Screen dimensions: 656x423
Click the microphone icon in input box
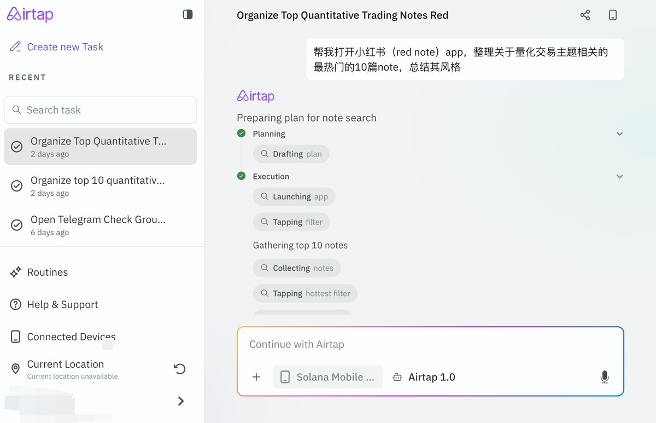604,377
